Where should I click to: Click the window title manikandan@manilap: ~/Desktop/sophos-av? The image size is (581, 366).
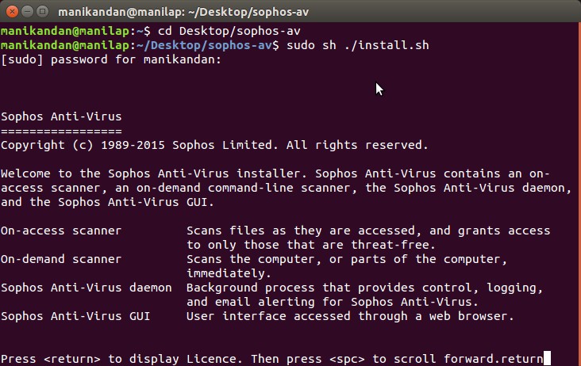click(x=183, y=12)
